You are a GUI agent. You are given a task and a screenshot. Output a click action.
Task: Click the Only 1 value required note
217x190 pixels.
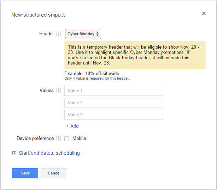coord(97,79)
